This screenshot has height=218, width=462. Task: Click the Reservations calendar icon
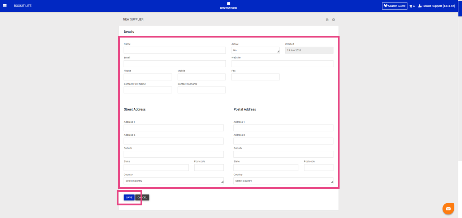229,4
